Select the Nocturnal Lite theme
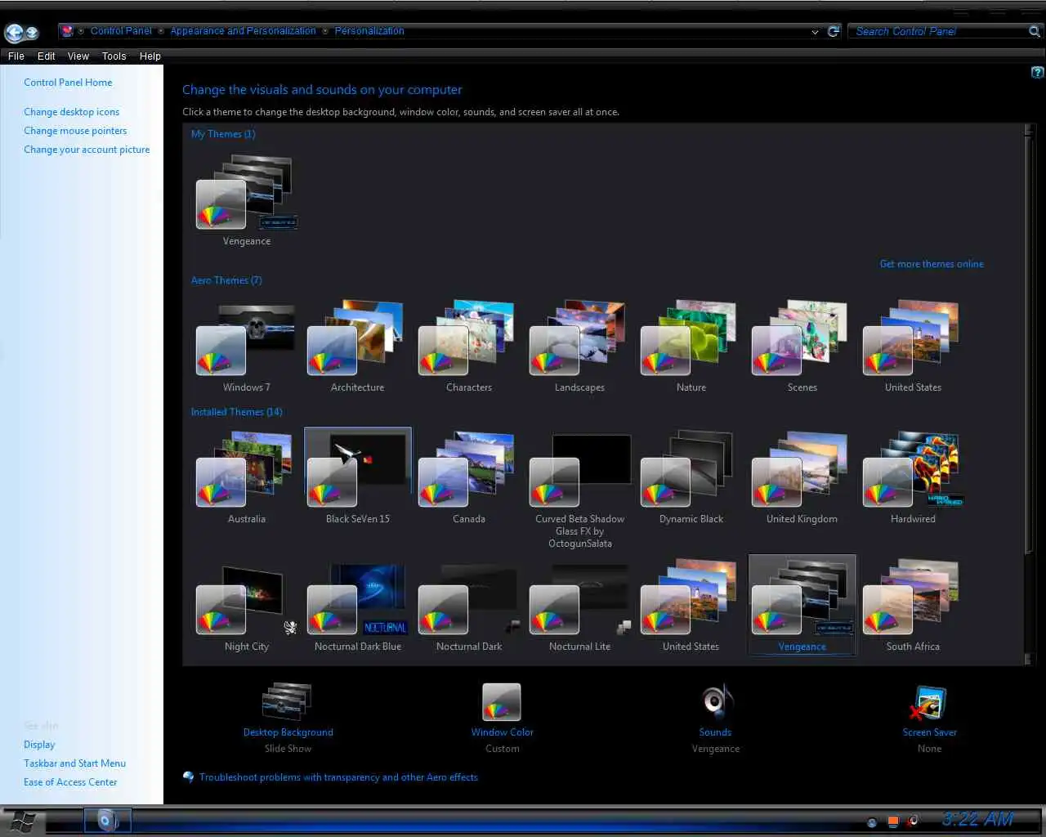The width and height of the screenshot is (1046, 837). point(579,606)
